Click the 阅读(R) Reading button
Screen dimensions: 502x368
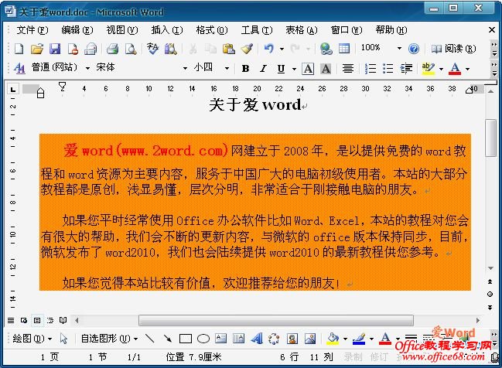click(x=453, y=49)
